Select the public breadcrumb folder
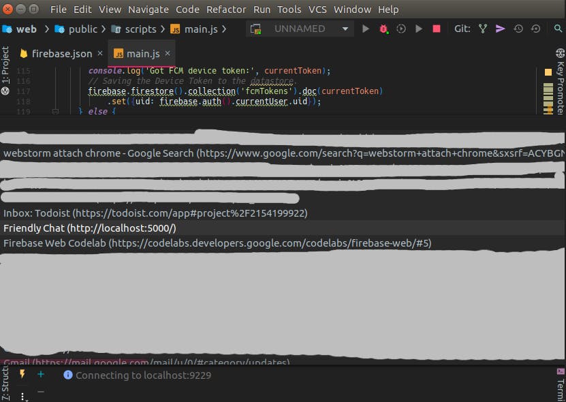The image size is (566, 402). pyautogui.click(x=76, y=29)
